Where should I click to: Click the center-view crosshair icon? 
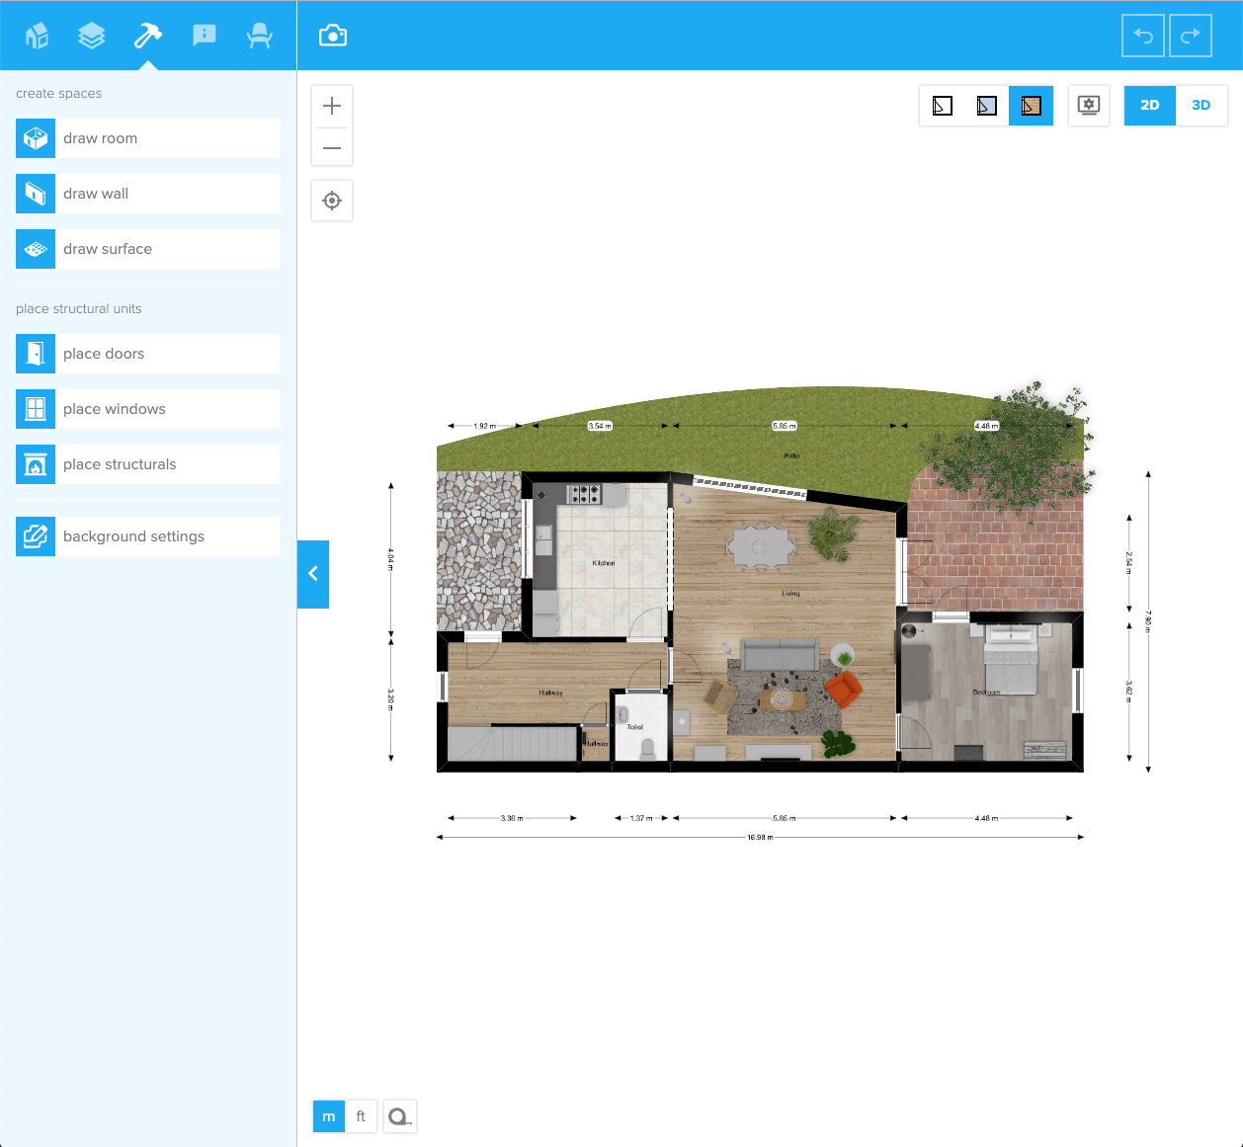coord(331,200)
